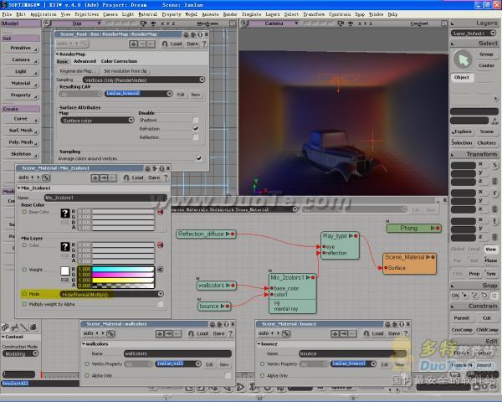Switch to the Color Correction tab
The width and height of the screenshot is (502, 402).
coord(119,61)
